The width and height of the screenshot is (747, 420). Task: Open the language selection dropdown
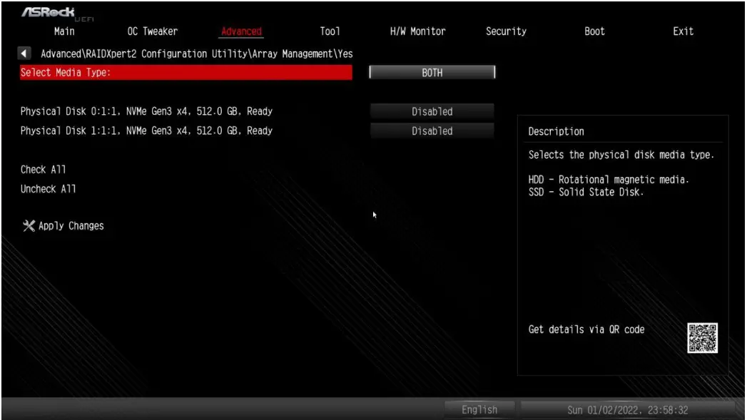[x=479, y=409]
